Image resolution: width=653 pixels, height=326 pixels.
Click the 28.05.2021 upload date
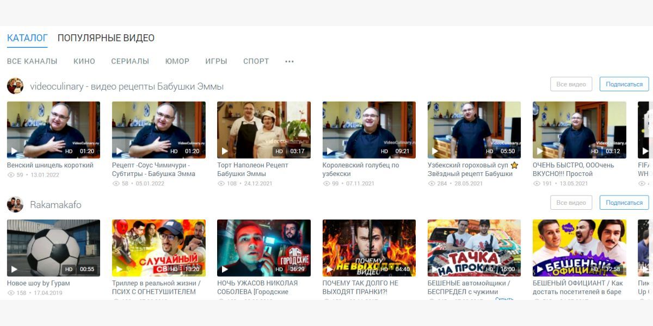tap(468, 184)
